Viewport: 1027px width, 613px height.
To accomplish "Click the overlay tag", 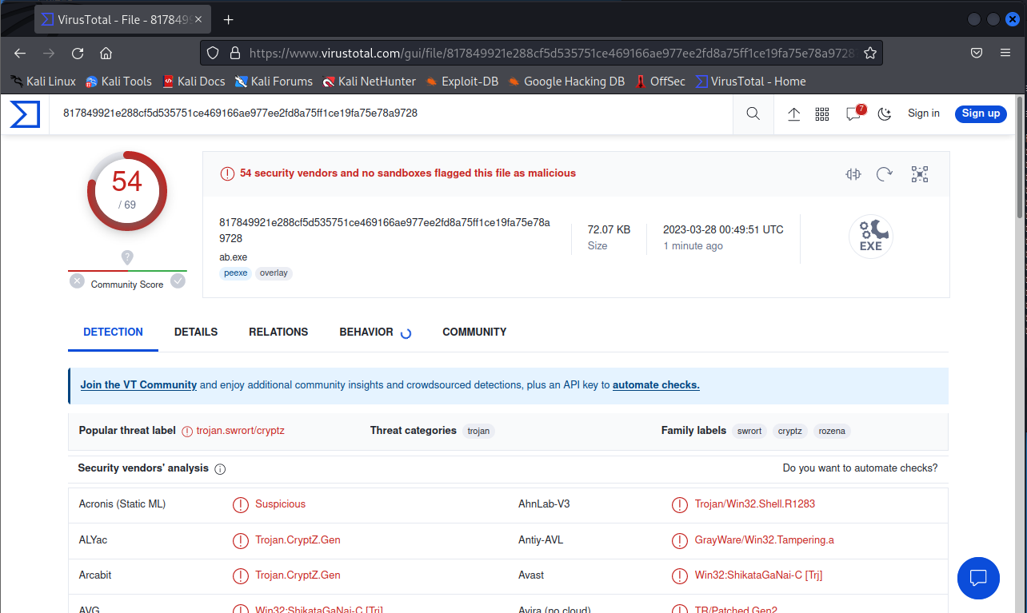I will (274, 273).
